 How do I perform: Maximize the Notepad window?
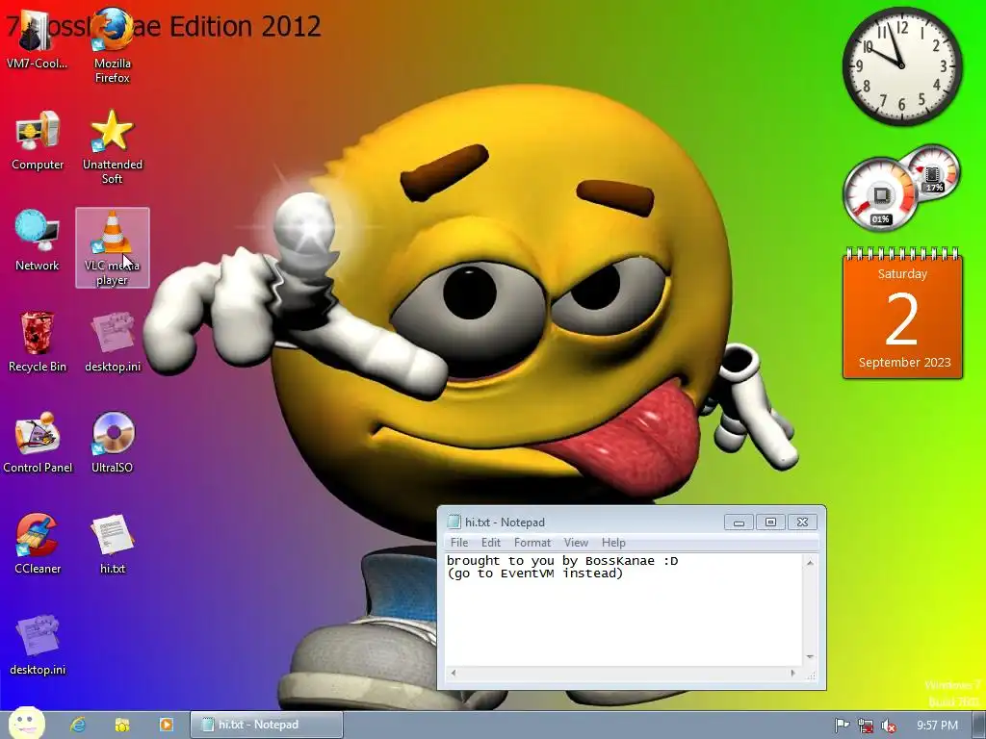click(x=770, y=522)
